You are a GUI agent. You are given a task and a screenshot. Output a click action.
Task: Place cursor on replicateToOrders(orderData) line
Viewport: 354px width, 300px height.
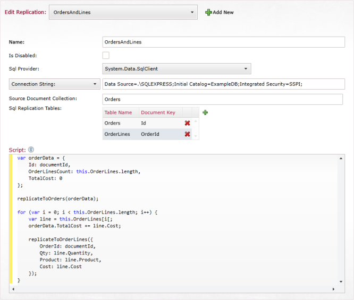(58, 199)
